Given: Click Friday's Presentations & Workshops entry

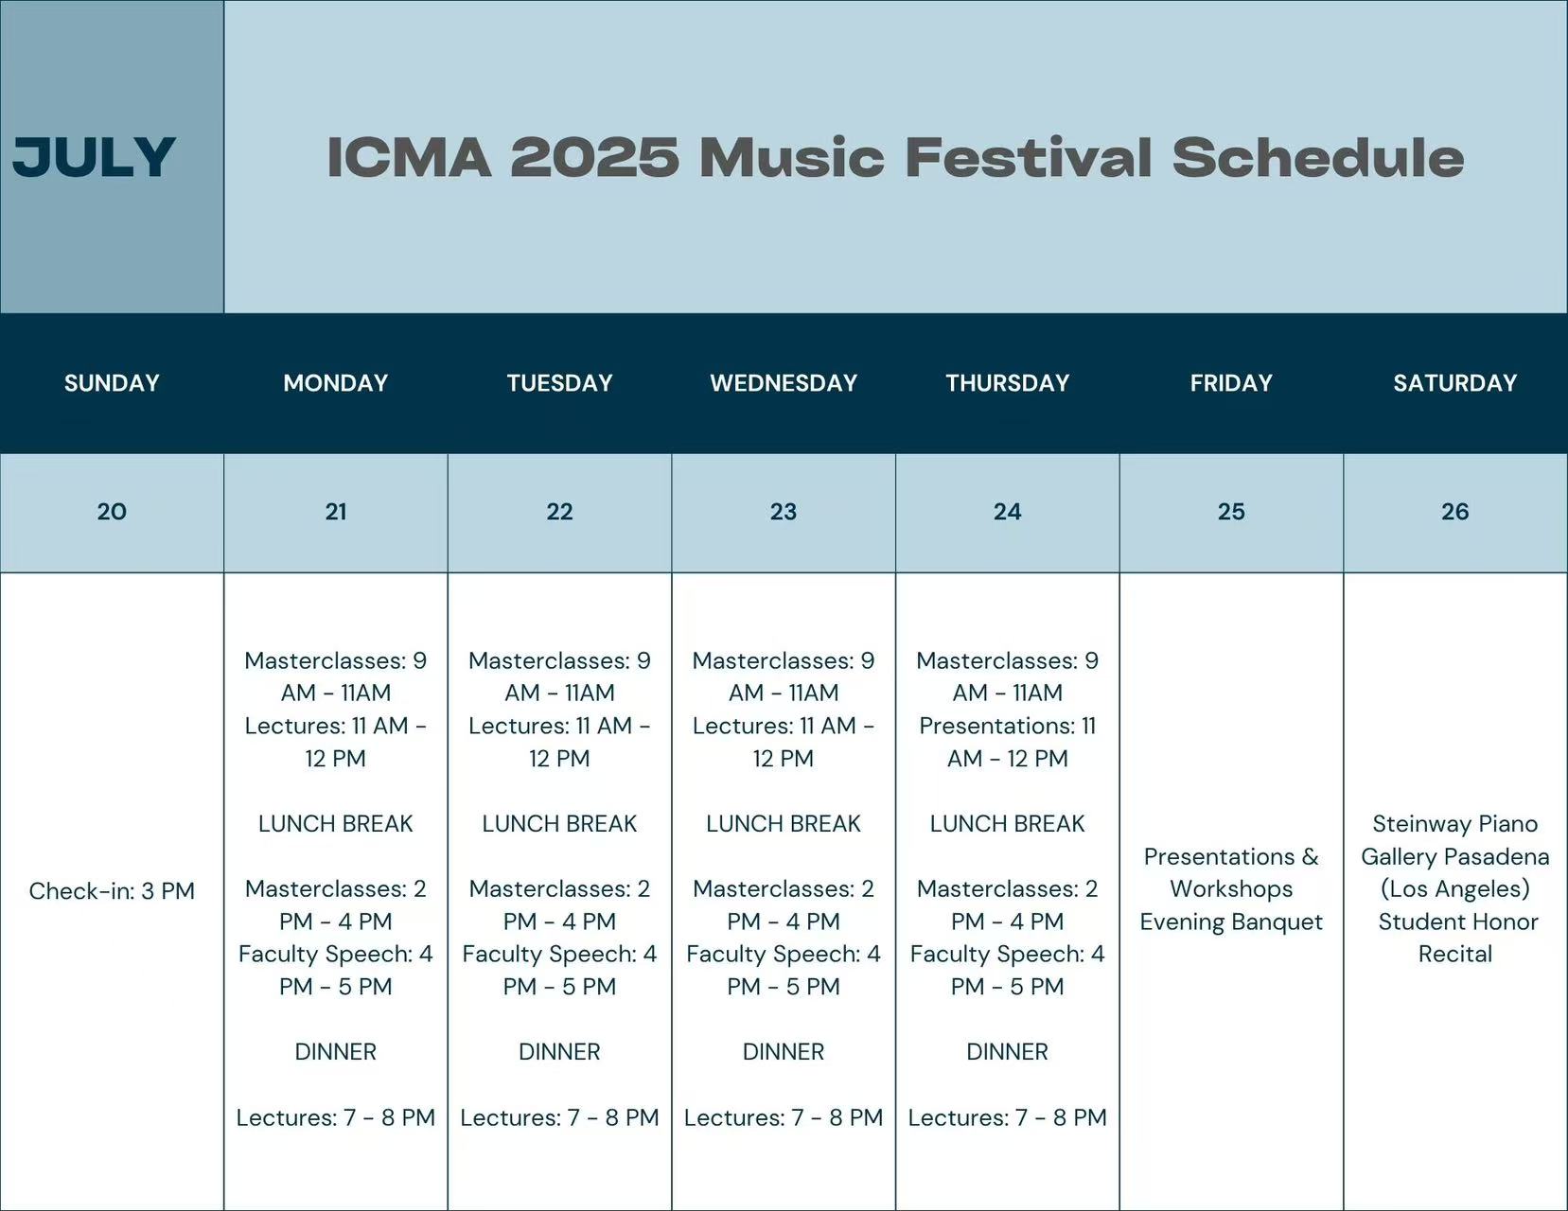Looking at the screenshot, I should click(1231, 873).
